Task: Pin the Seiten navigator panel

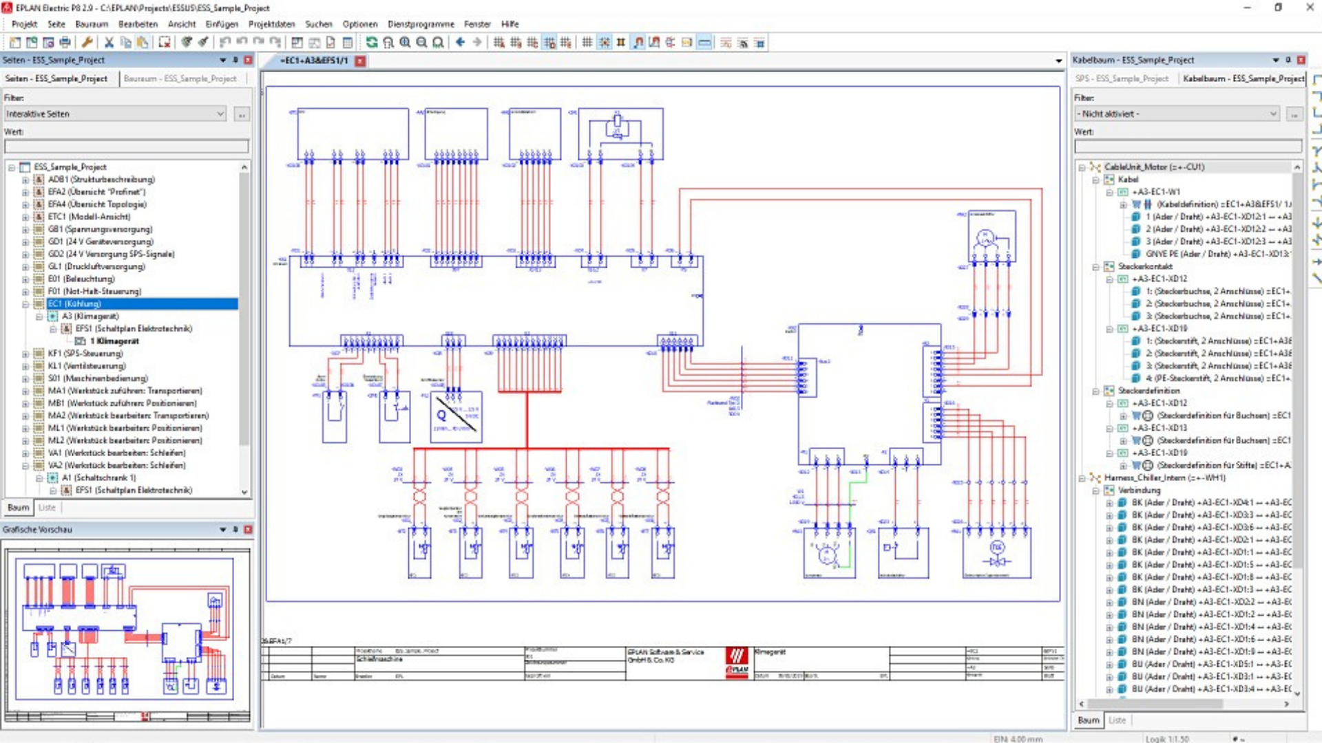Action: click(x=235, y=60)
